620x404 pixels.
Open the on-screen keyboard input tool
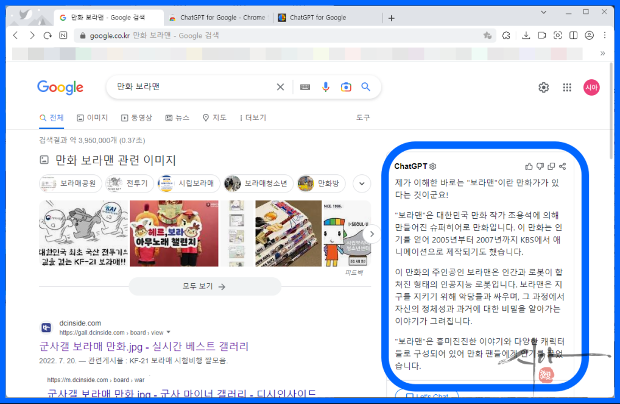[x=305, y=87]
